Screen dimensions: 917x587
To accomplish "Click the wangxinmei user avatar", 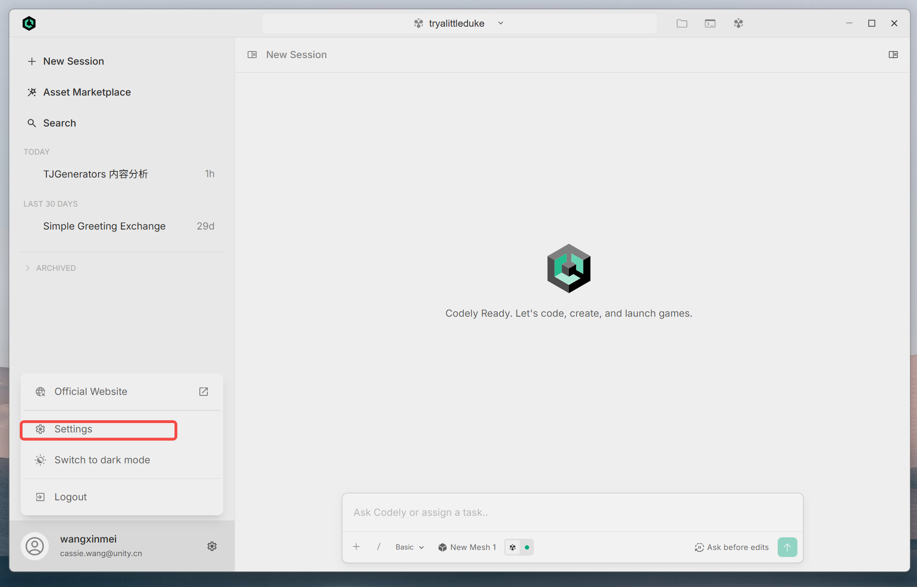I will (x=35, y=546).
